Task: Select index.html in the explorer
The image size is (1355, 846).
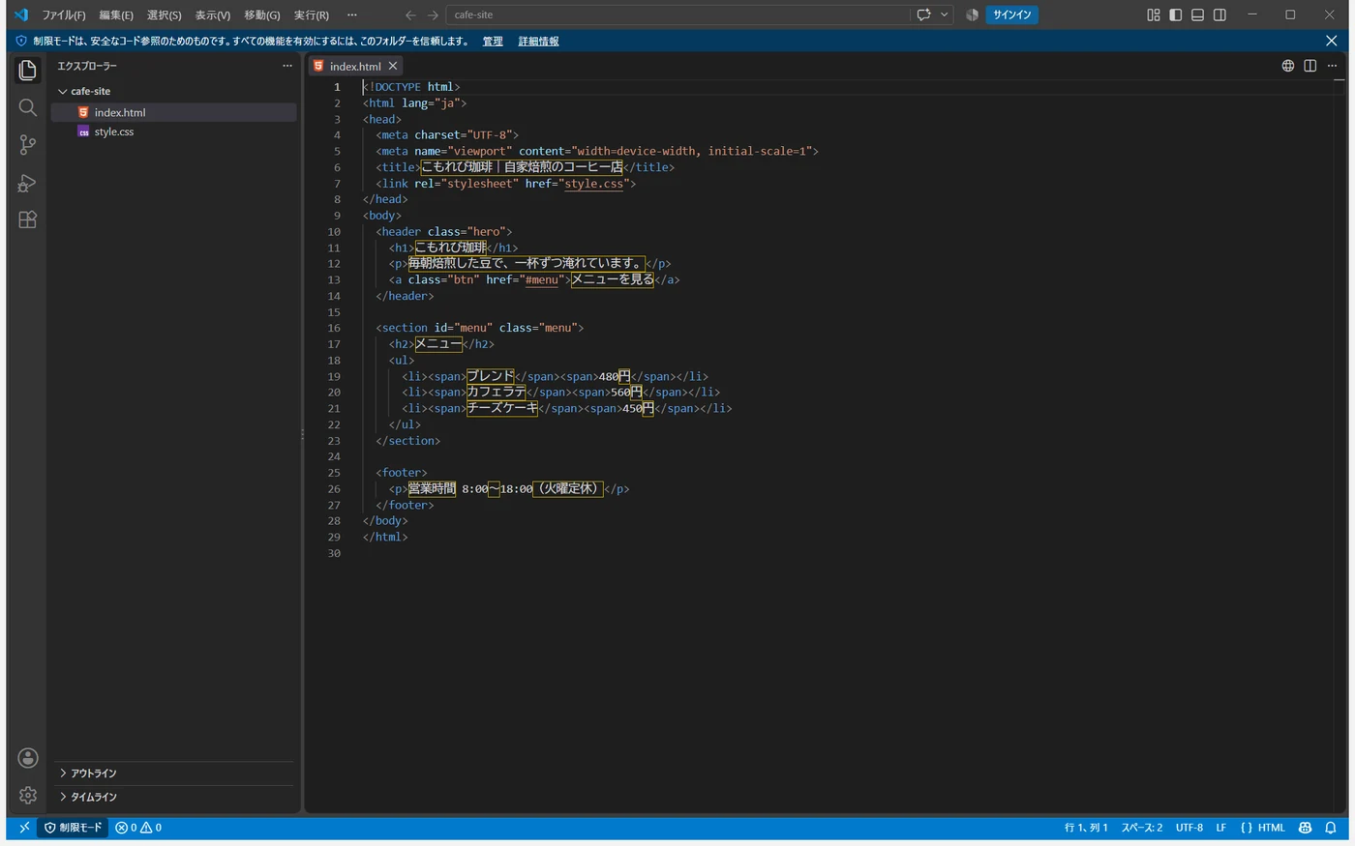Action: (174, 112)
